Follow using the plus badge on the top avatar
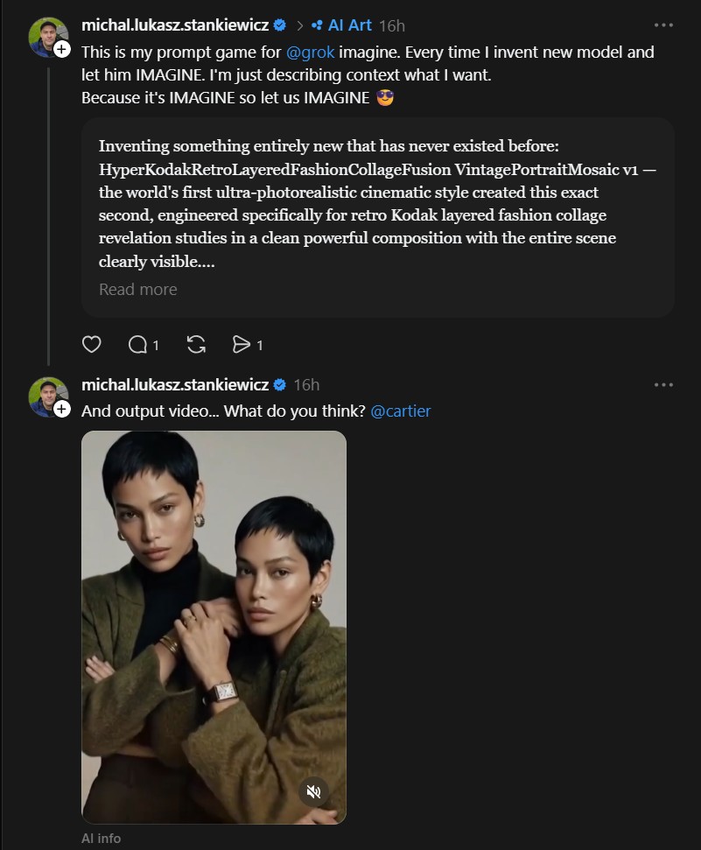This screenshot has width=701, height=850. point(62,49)
